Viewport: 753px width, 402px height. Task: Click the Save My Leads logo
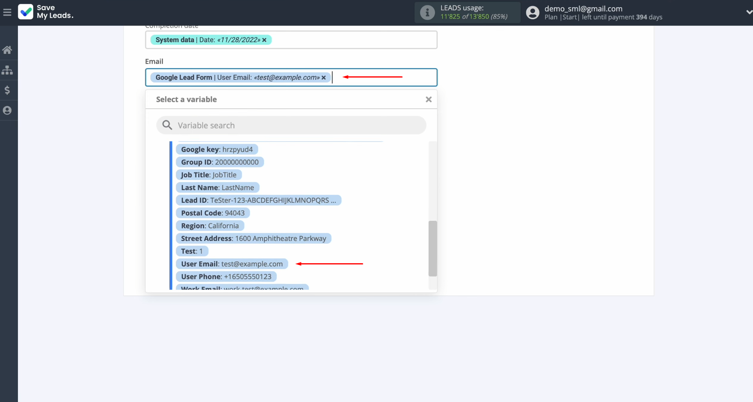click(46, 12)
